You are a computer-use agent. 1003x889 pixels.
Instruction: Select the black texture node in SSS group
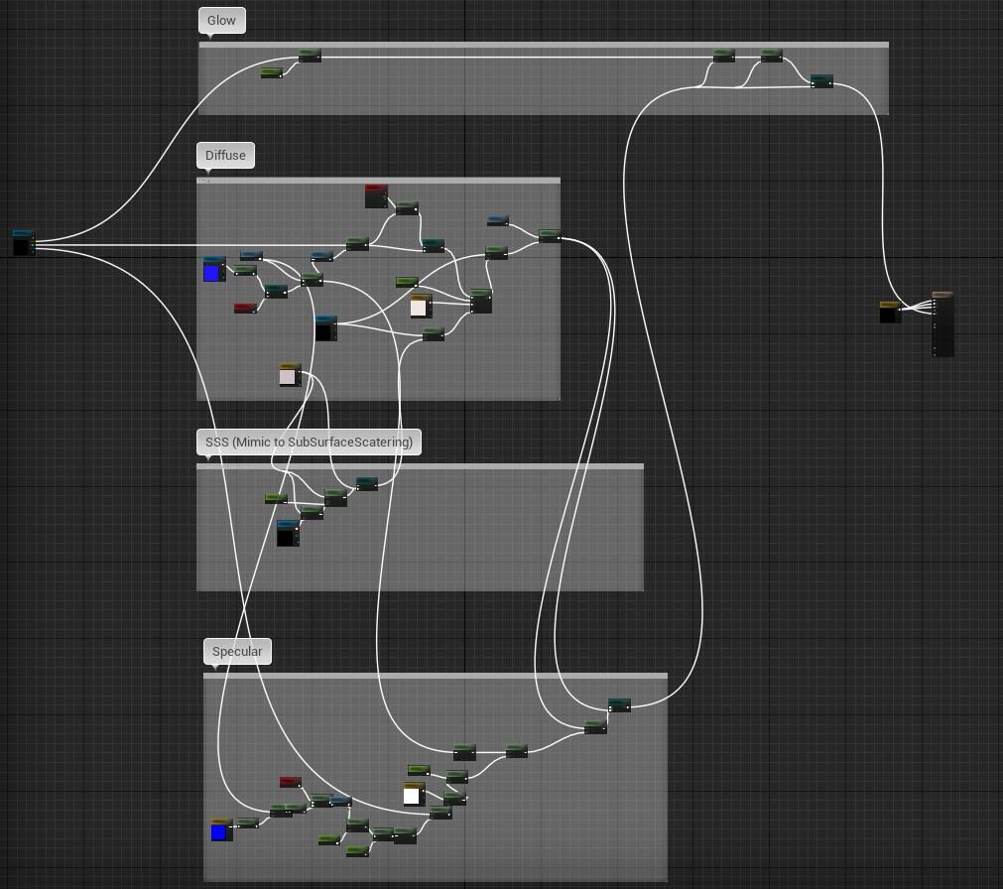coord(287,534)
